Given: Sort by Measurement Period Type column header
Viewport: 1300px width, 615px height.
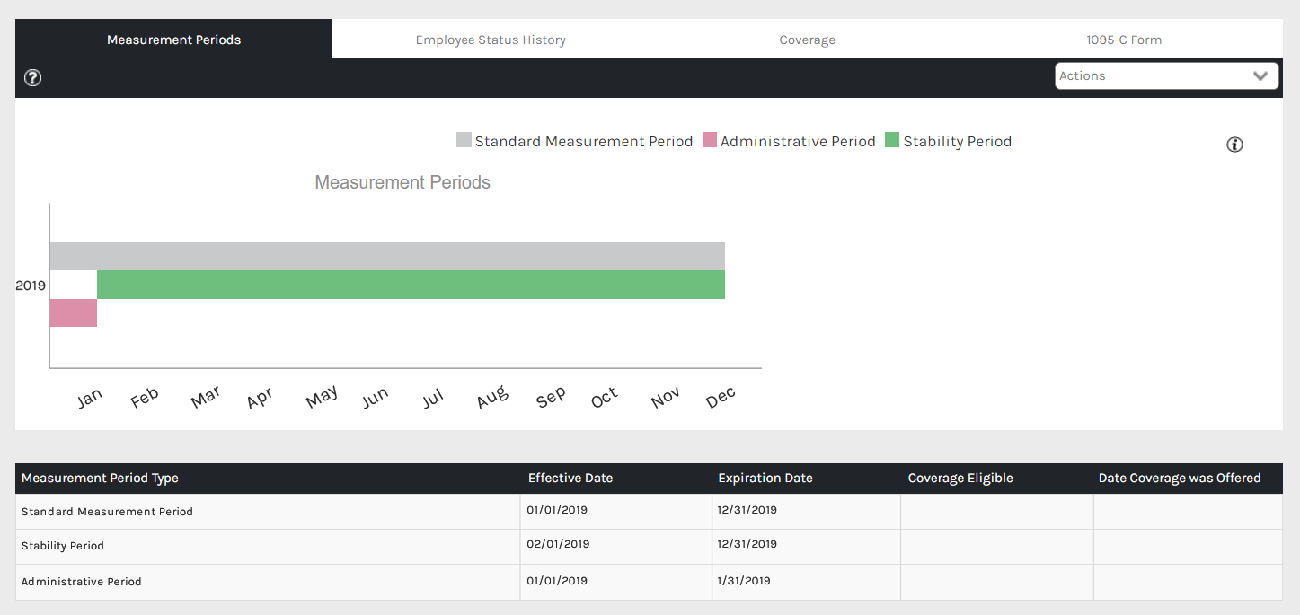Looking at the screenshot, I should click(x=100, y=478).
